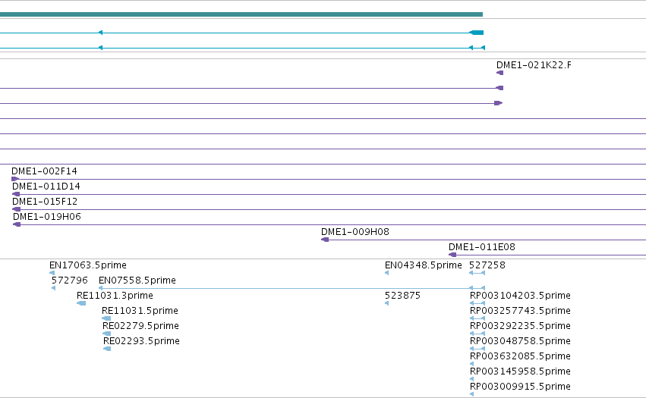Select the glyph under RP003257743.5prime

pos(477,318)
